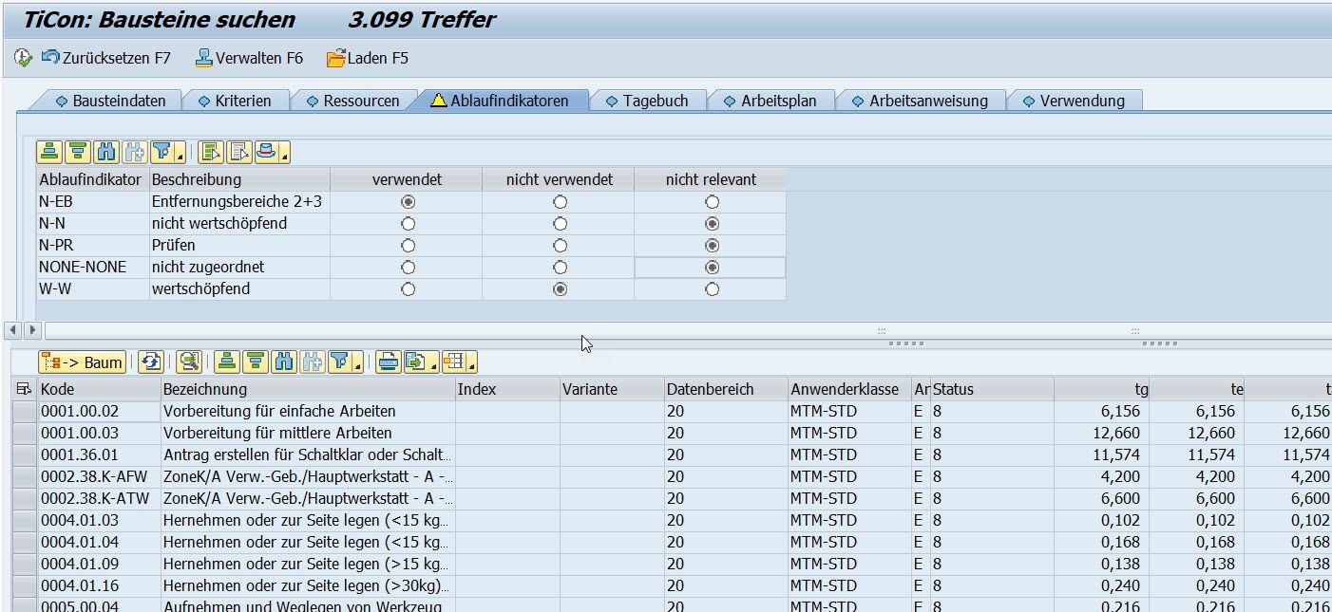This screenshot has height=612, width=1332.
Task: Mark N-PR Prüfen as 'nicht verwendet'
Action: tap(560, 246)
